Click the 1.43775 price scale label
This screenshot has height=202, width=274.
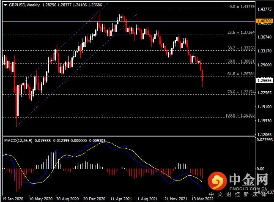[x=265, y=9]
